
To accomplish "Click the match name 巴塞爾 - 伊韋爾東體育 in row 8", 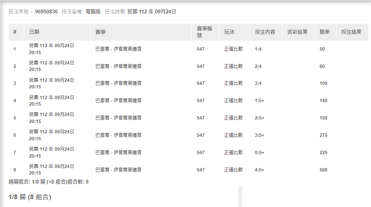I will pyautogui.click(x=119, y=170).
